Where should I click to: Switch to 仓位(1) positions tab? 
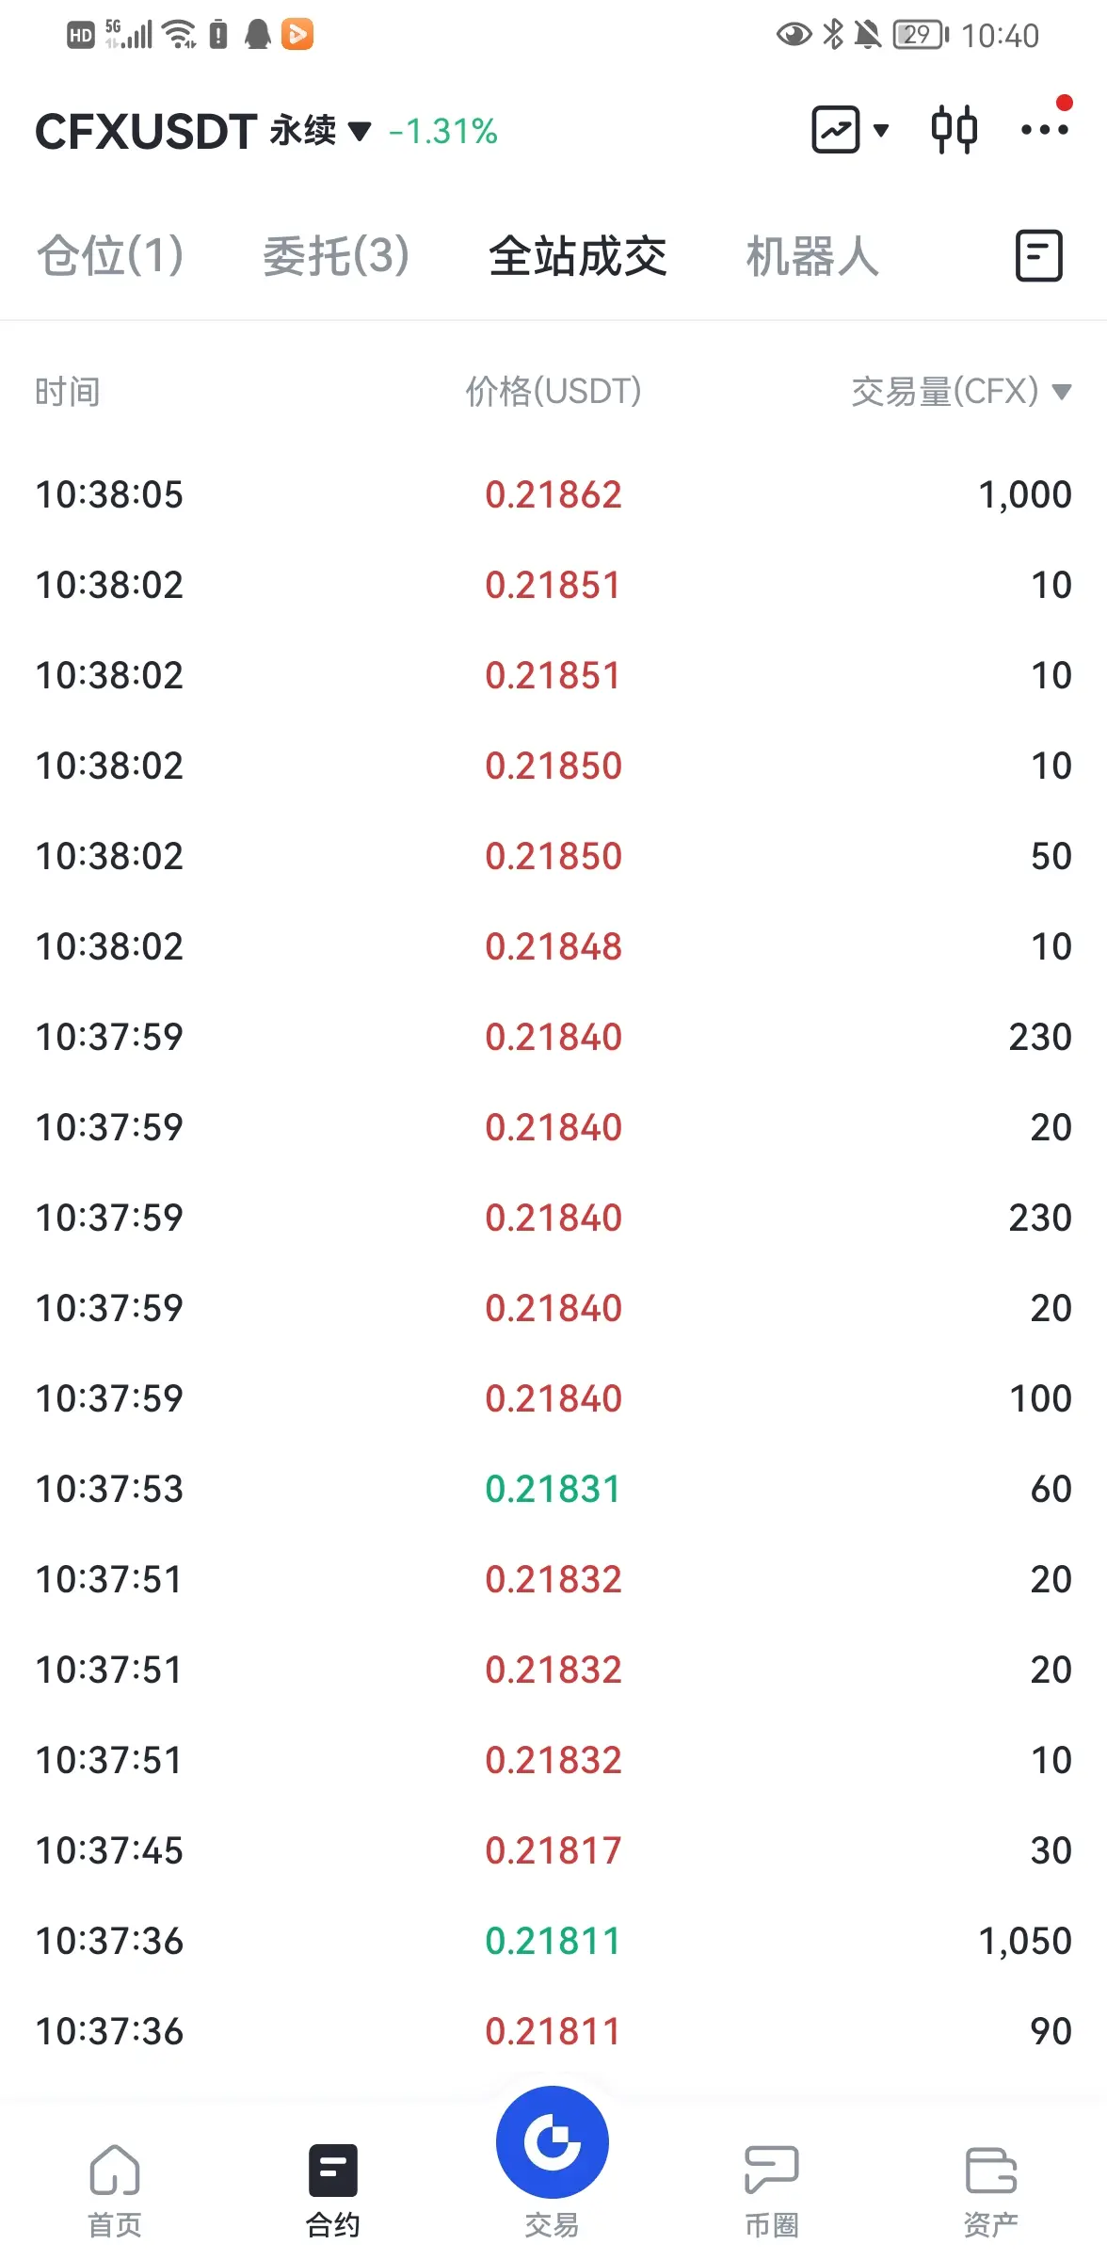[110, 255]
